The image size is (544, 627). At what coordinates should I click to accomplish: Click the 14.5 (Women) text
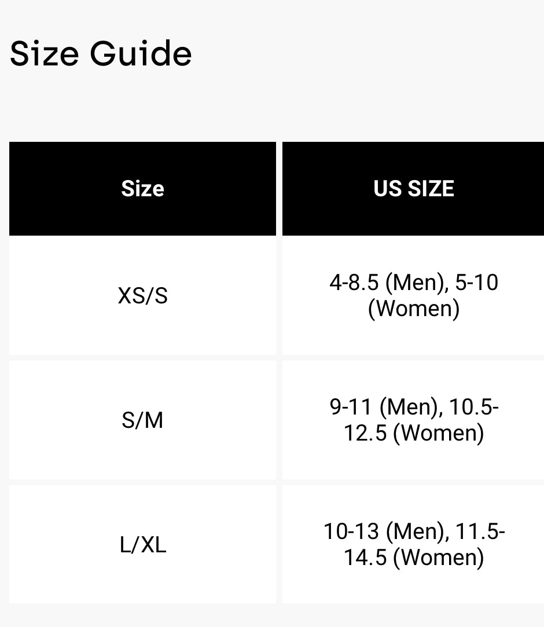[413, 558]
